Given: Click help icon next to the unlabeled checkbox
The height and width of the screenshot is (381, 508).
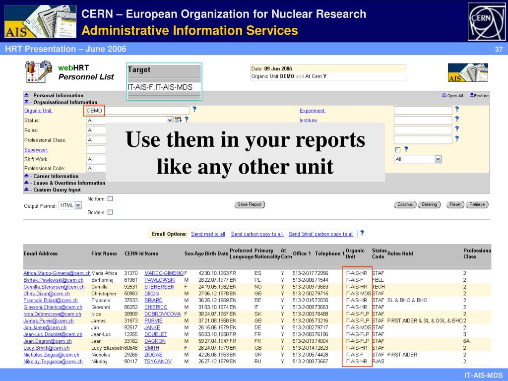Looking at the screenshot, I should [x=406, y=149].
